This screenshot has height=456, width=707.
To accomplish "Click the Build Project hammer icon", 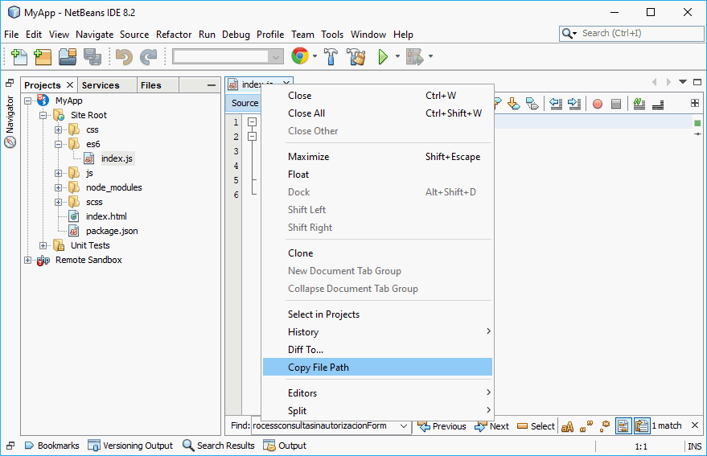I will (331, 56).
